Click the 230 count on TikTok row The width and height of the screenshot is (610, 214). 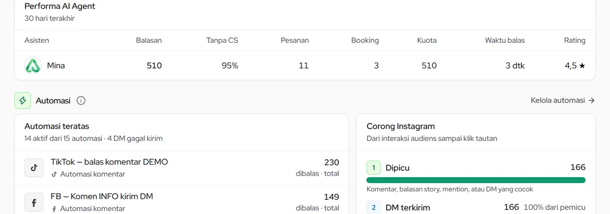click(331, 162)
